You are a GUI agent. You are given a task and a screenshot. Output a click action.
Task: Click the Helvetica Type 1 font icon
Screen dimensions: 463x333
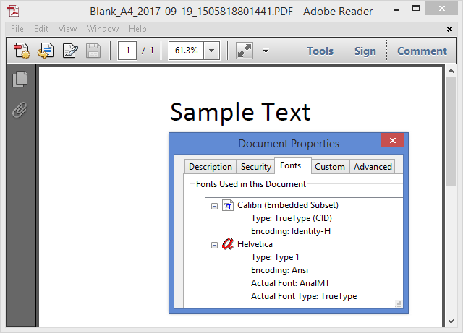pyautogui.click(x=228, y=244)
